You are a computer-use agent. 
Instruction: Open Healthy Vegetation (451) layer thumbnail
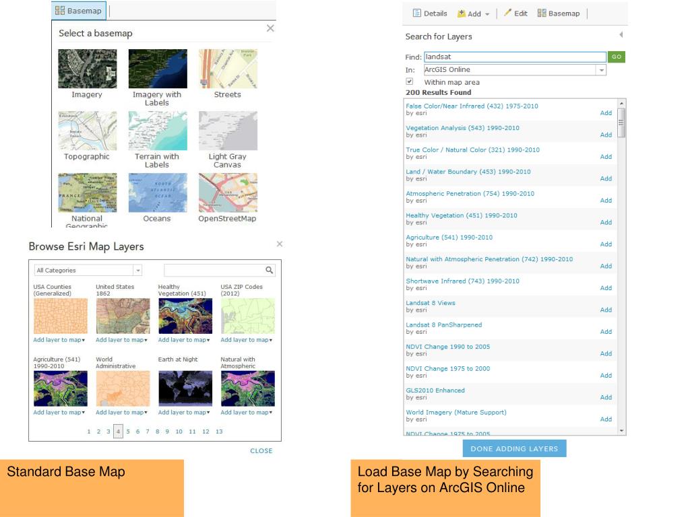(x=185, y=316)
